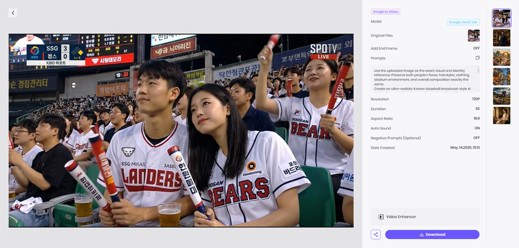Copy the prompt text with copy icon
Screen dimensions: 519x248
(x=477, y=58)
